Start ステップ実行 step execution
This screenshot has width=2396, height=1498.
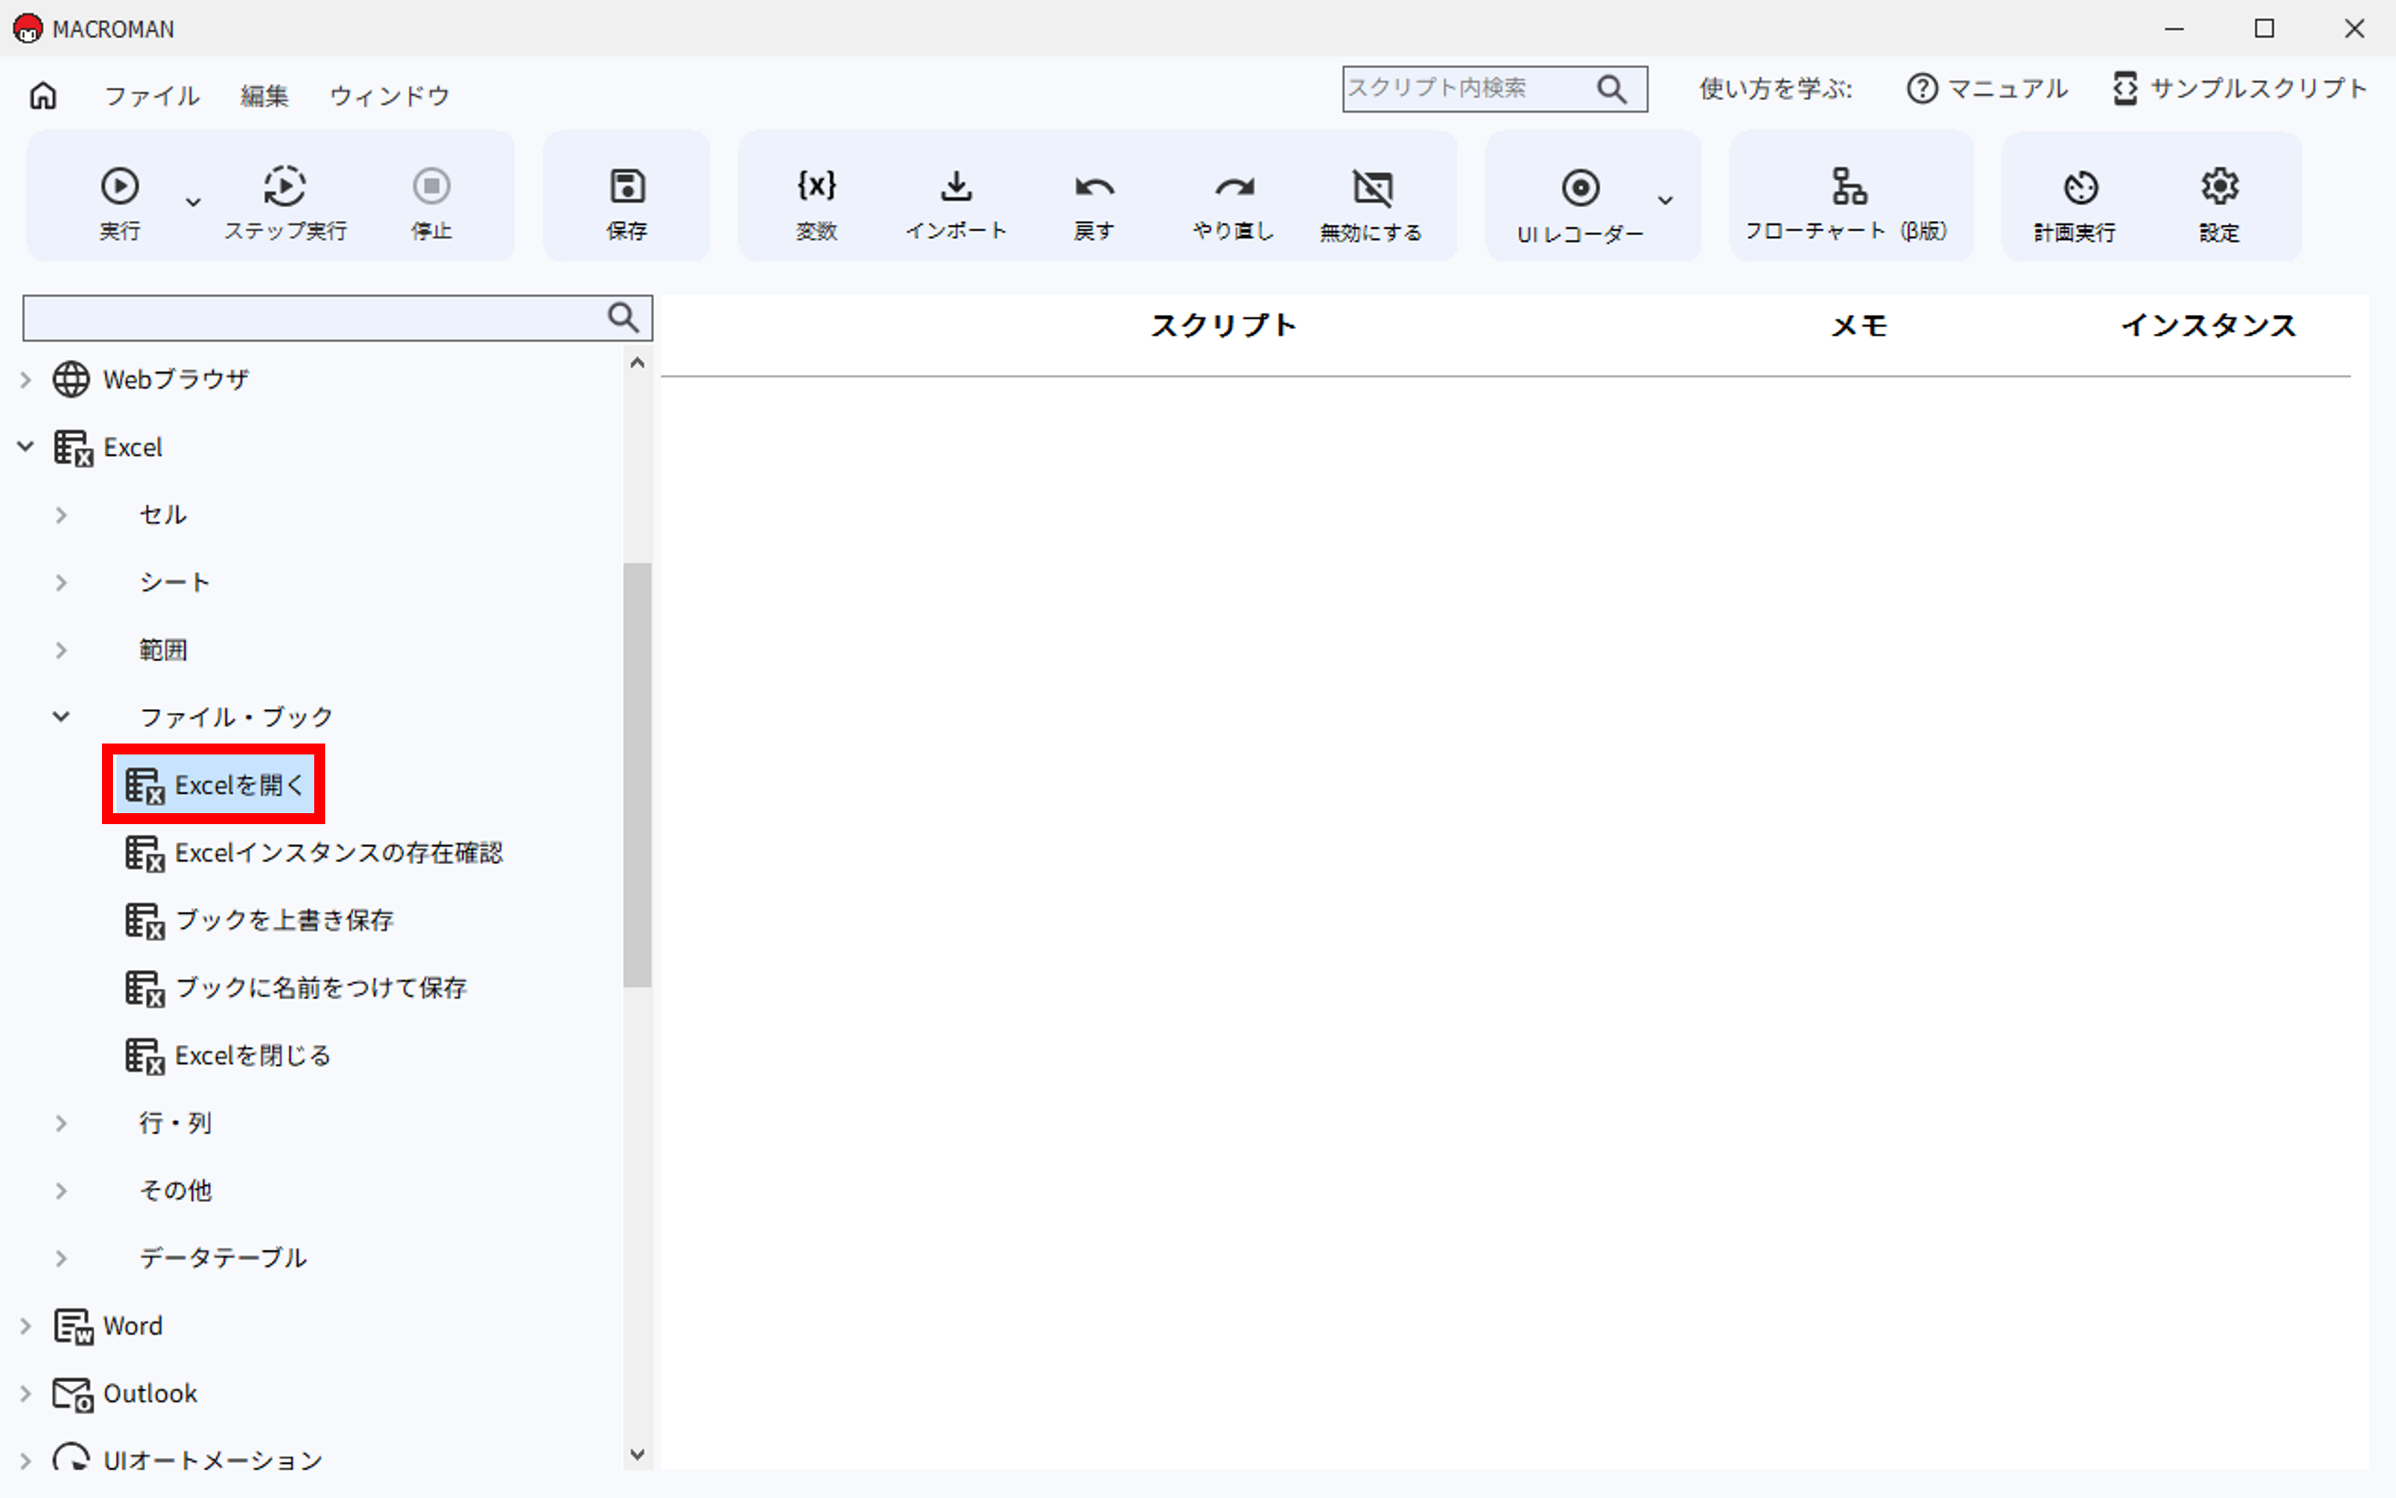[x=285, y=203]
